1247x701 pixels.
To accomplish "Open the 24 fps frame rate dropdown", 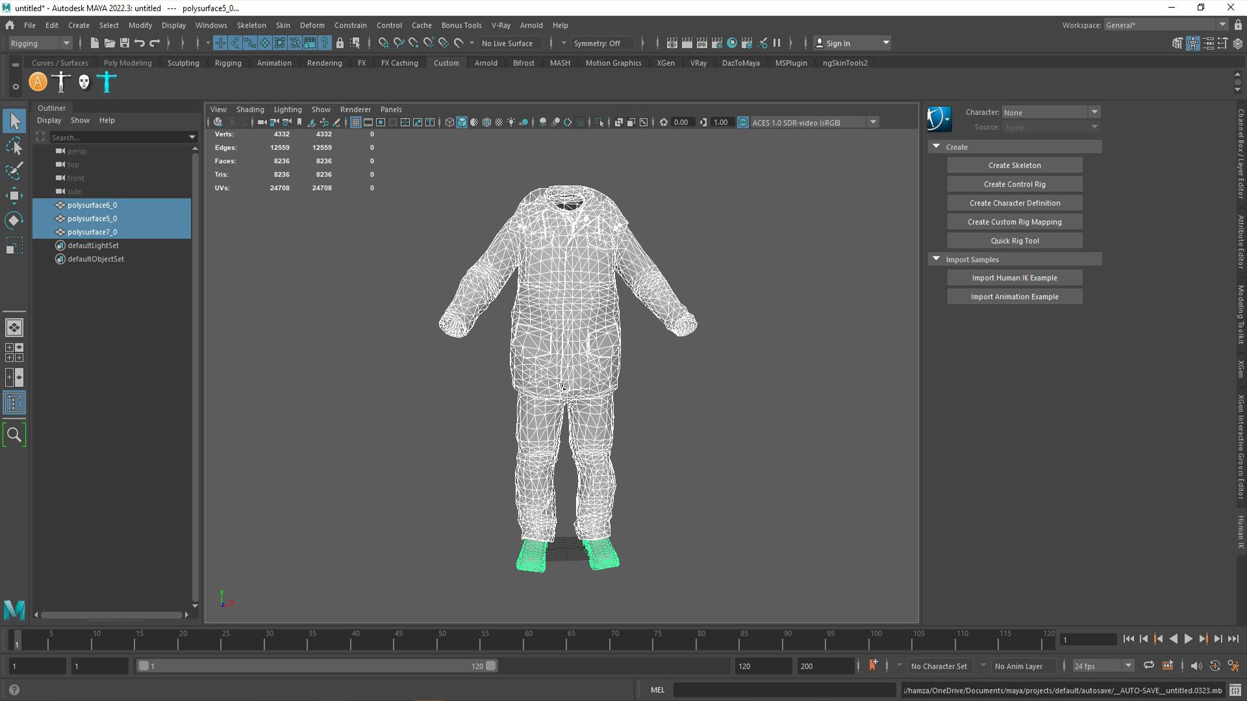I will click(x=1103, y=666).
